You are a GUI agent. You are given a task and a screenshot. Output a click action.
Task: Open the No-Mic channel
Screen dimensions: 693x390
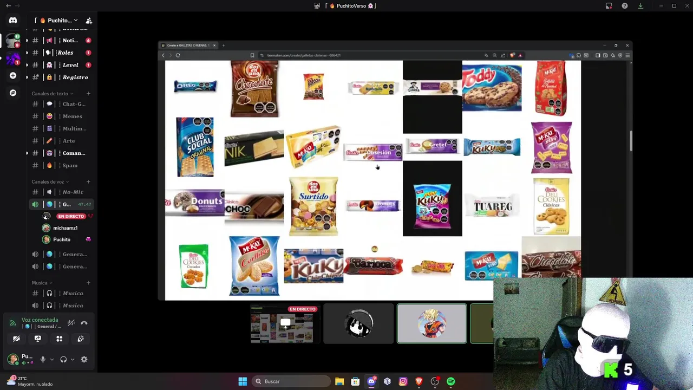61,192
